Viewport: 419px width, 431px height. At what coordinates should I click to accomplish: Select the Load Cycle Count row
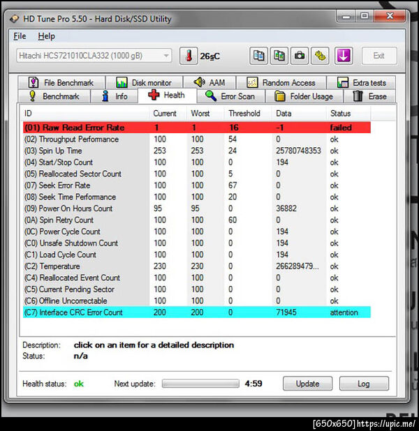click(196, 255)
